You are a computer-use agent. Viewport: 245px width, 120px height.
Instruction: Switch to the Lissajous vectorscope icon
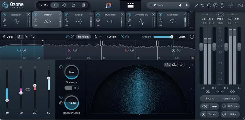[x=181, y=65]
